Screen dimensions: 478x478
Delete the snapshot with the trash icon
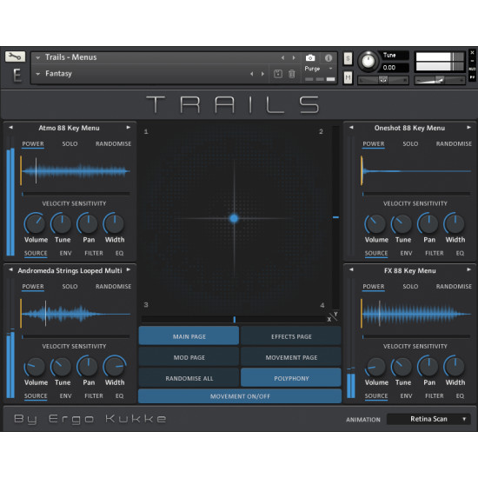292,74
